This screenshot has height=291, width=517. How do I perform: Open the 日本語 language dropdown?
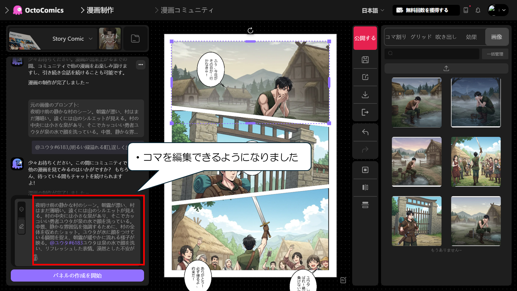point(373,10)
